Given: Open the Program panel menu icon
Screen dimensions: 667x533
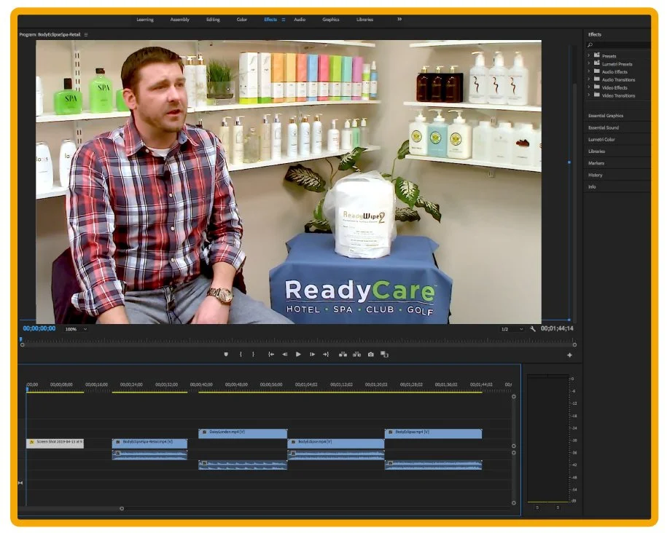Looking at the screenshot, I should 86,35.
